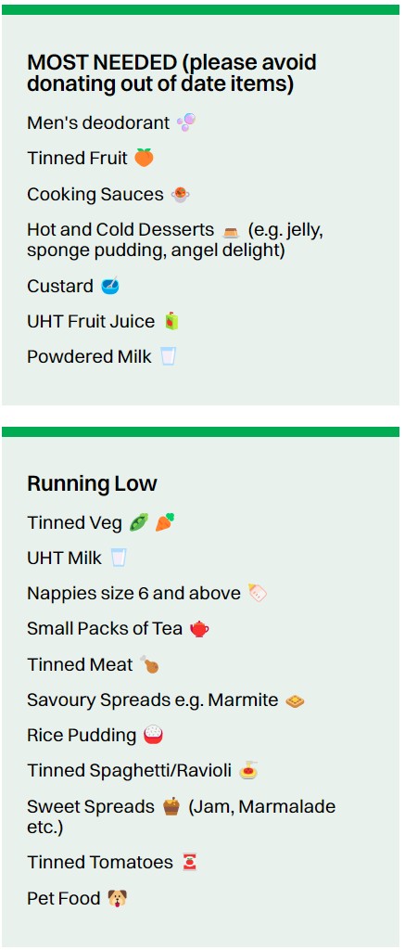This screenshot has height=950, width=405.
Task: Click the Running Low heading
Action: [x=92, y=483]
